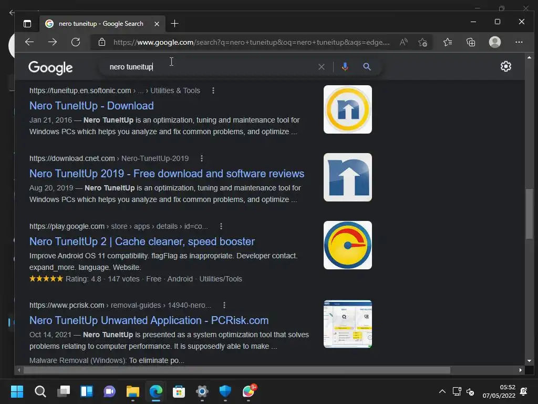Click the cnet Nero blue logo thumbnail
The height and width of the screenshot is (404, 538).
348,177
